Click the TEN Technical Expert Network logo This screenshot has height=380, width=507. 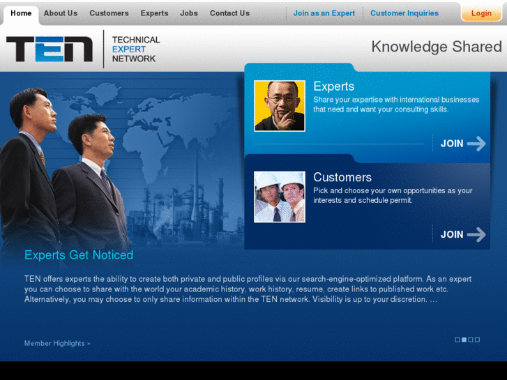[83, 49]
